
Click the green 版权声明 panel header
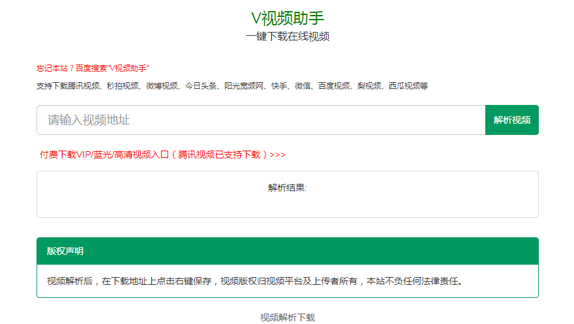click(287, 251)
